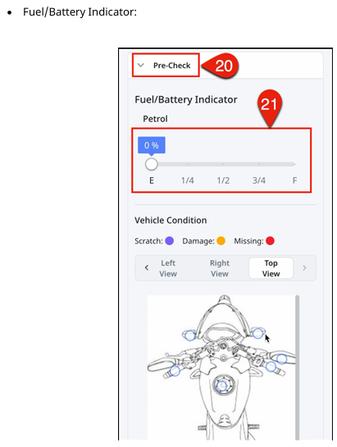Mark the fuel tank cap hotspot circle

221,386
